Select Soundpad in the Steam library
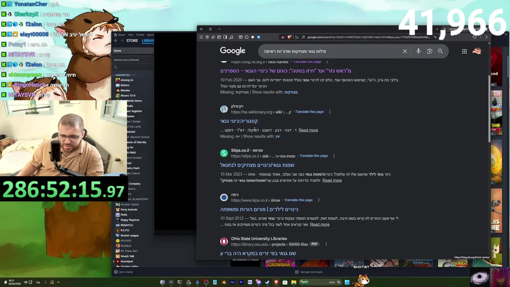Image resolution: width=510 pixels, height=287 pixels. (x=126, y=261)
